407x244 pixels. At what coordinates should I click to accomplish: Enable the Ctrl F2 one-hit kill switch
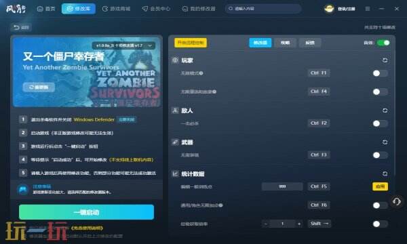(x=380, y=123)
